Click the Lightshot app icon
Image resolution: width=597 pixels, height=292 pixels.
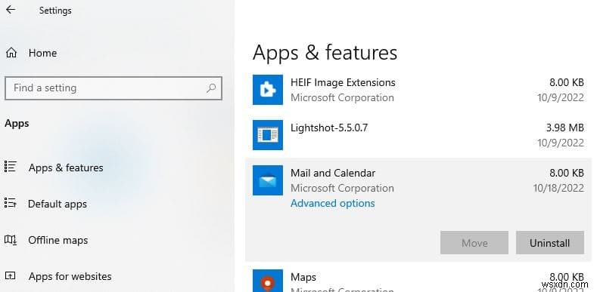[268, 135]
